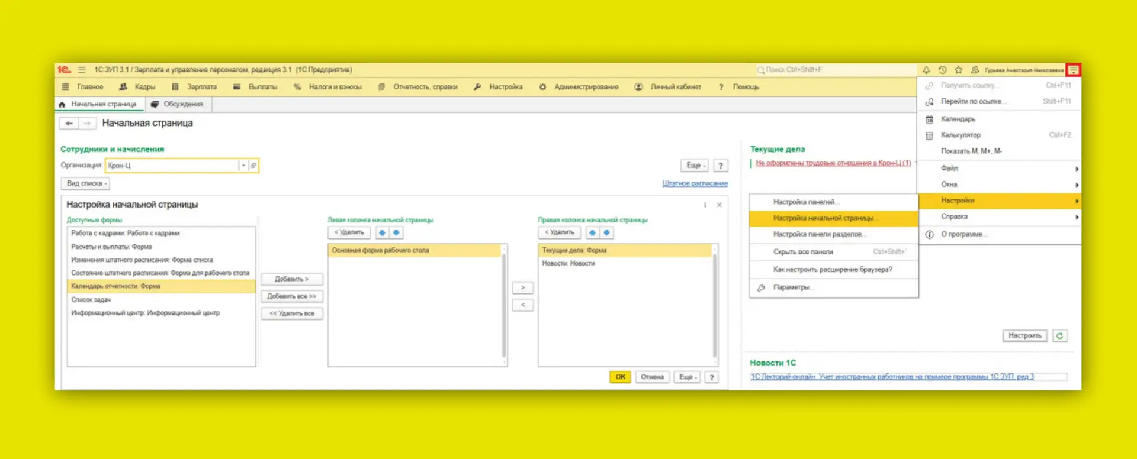Open the Налоги и взносы section
The image size is (1137, 459).
[327, 87]
